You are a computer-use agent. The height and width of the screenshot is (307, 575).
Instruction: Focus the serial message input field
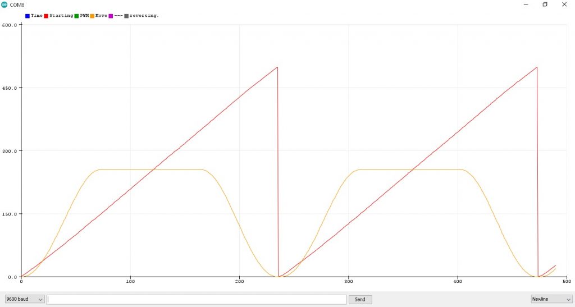197,299
